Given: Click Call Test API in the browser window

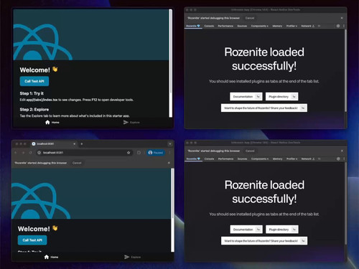Looking at the screenshot, I should point(32,240).
